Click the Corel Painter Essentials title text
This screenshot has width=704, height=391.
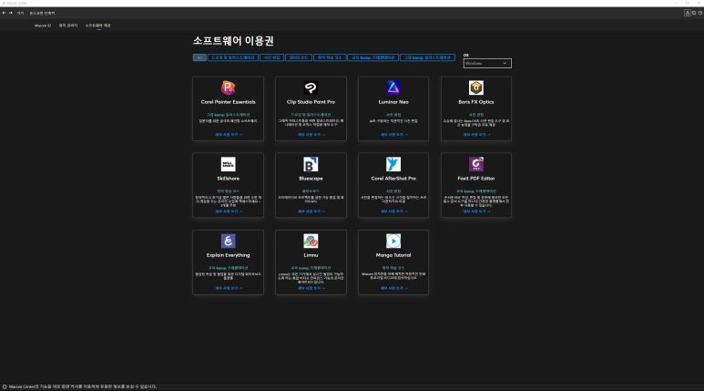tap(228, 102)
